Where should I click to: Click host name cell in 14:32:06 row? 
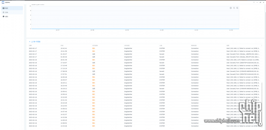pos(128,118)
